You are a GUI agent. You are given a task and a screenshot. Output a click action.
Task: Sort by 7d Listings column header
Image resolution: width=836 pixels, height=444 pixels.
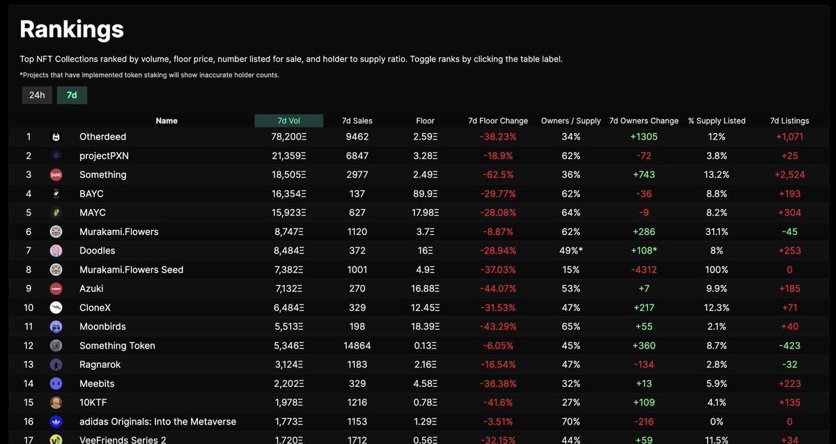790,121
